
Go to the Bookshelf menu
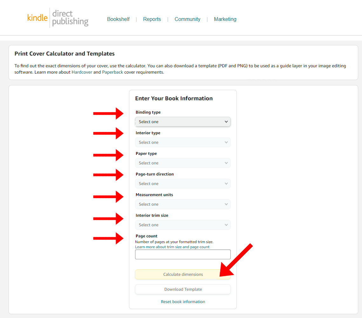pos(118,19)
